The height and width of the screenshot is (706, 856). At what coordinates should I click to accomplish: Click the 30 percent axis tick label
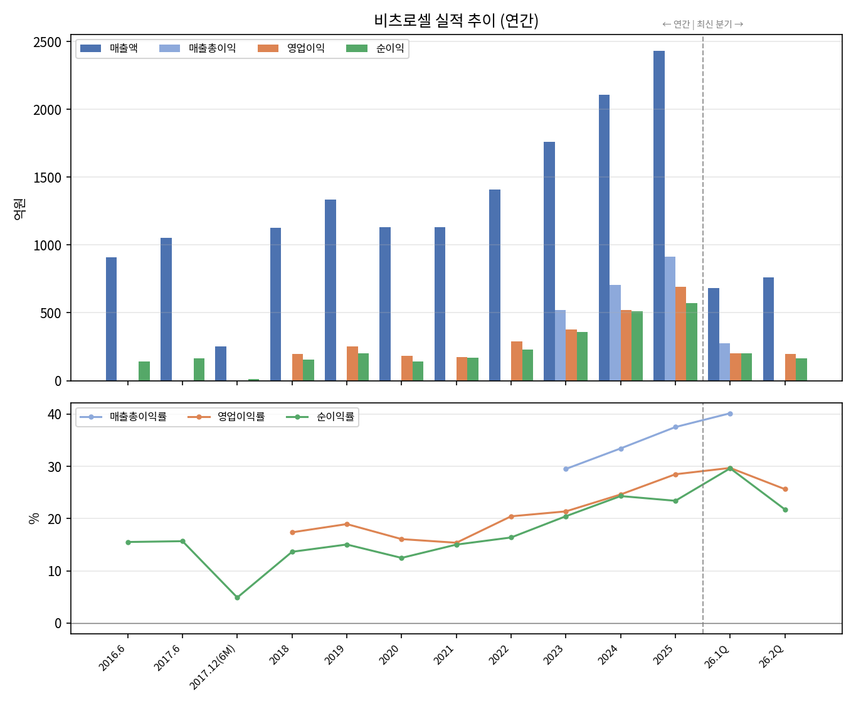[55, 467]
